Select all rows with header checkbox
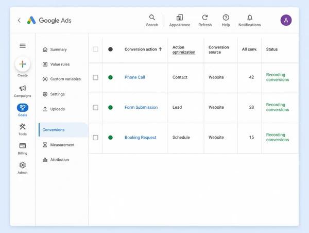309x233 pixels. (x=95, y=49)
